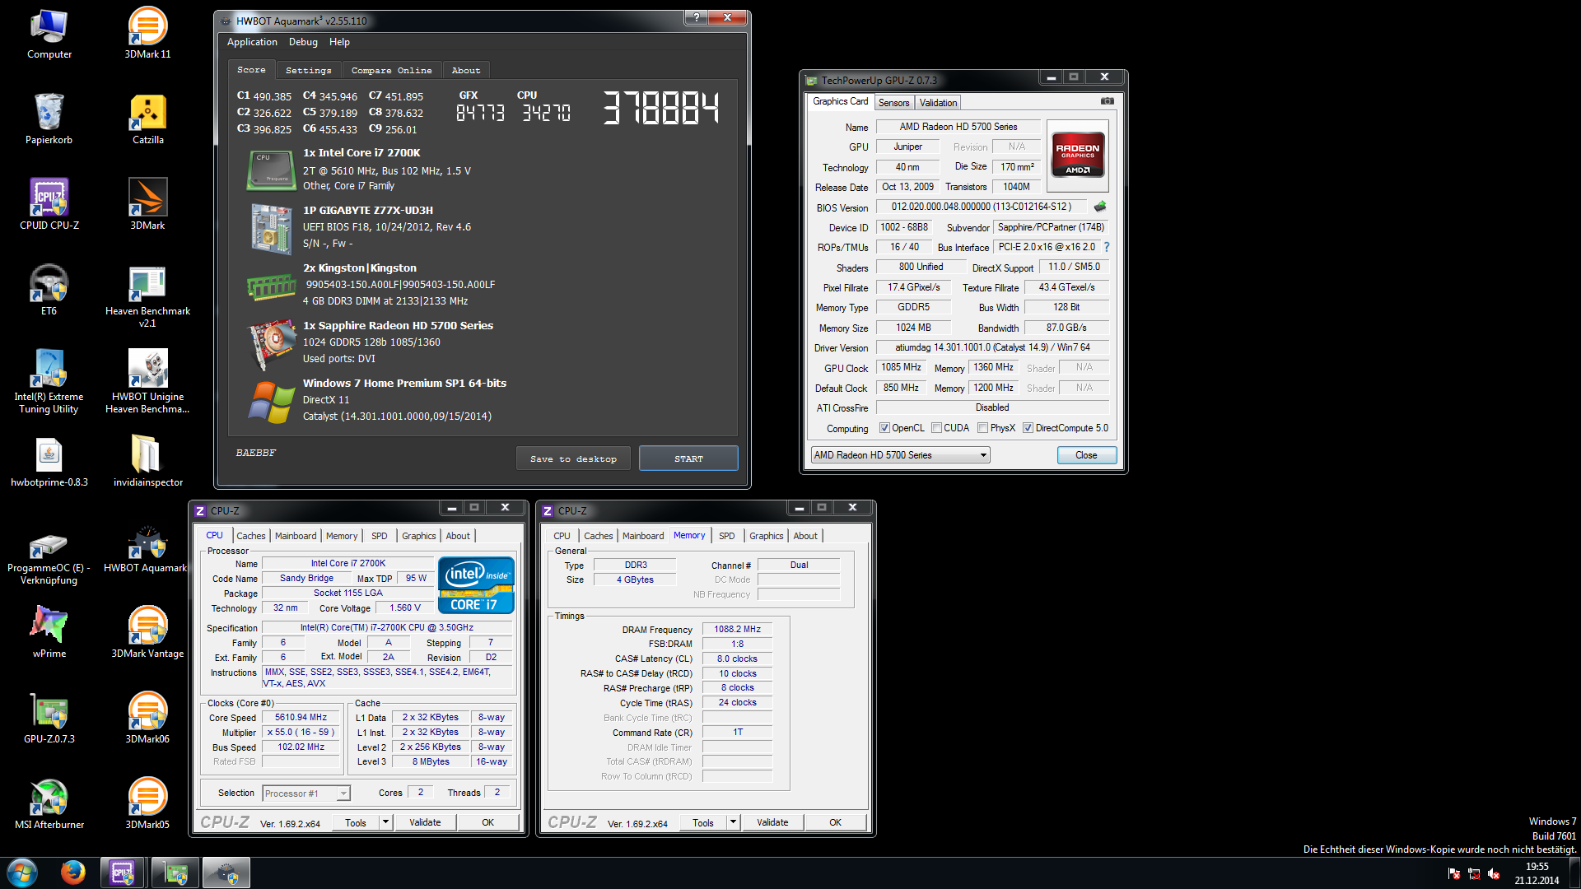Open HWBOT Unigine Heaven Benchmark icon
The height and width of the screenshot is (889, 1581).
(x=148, y=382)
